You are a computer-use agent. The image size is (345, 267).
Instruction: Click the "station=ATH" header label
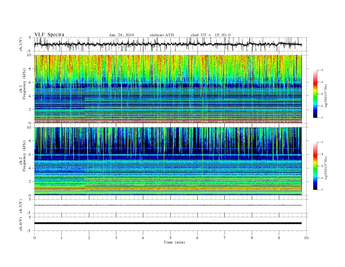[x=162, y=35]
